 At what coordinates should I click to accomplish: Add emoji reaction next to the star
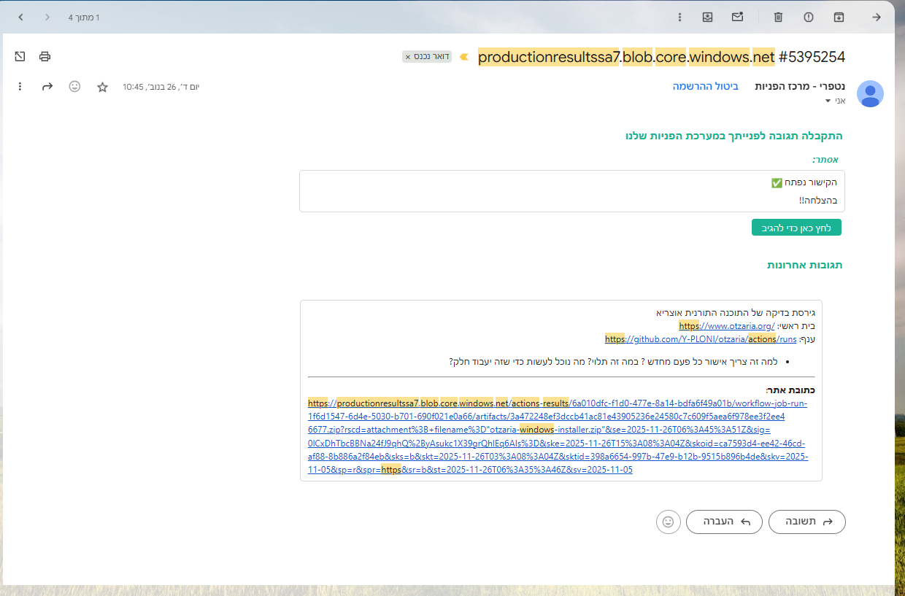click(x=74, y=87)
